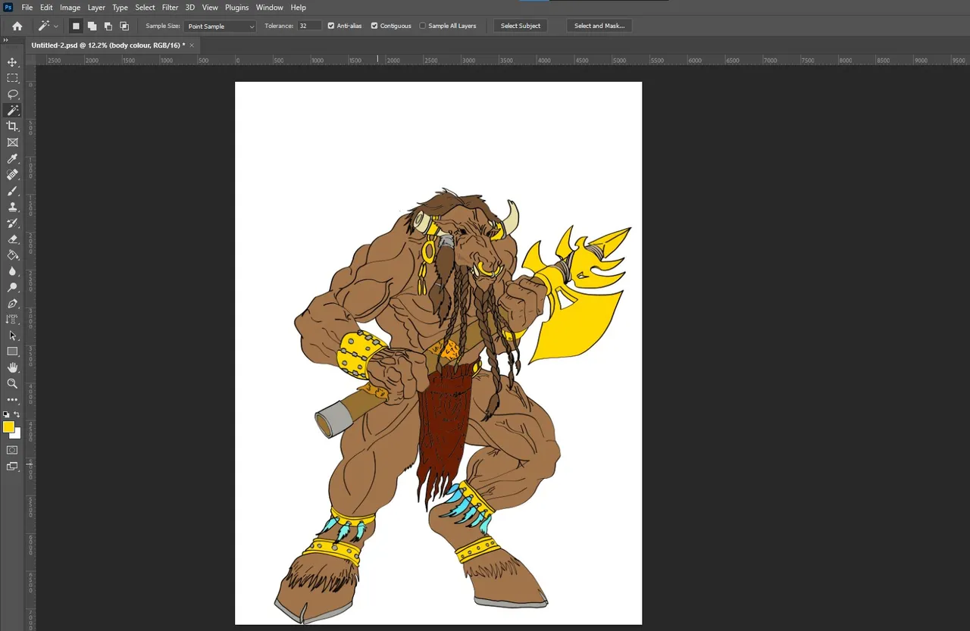Click the Select and Mask button
This screenshot has width=970, height=631.
599,26
